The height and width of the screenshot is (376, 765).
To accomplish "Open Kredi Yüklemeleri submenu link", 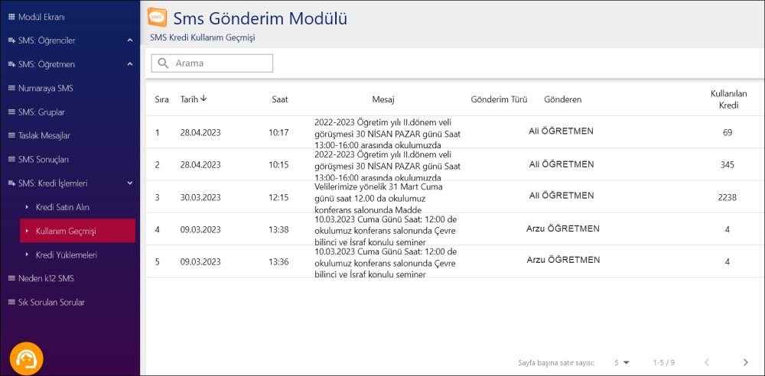I will click(x=67, y=254).
